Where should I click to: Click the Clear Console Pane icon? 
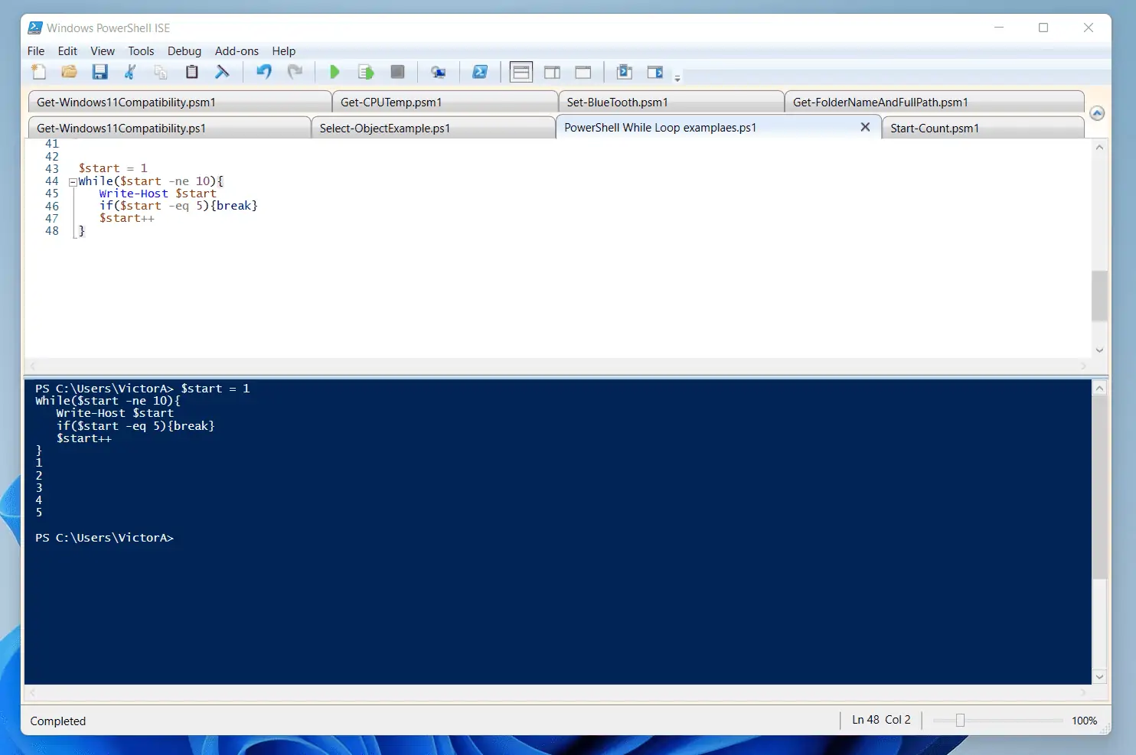222,72
